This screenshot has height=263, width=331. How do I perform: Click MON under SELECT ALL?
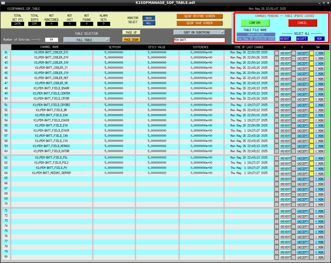pyautogui.click(x=319, y=39)
